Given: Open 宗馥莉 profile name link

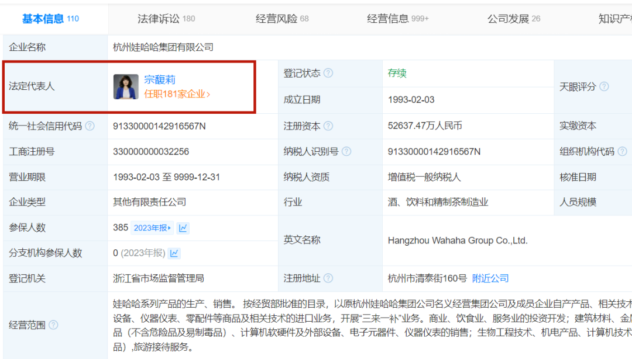Looking at the screenshot, I should [x=160, y=80].
